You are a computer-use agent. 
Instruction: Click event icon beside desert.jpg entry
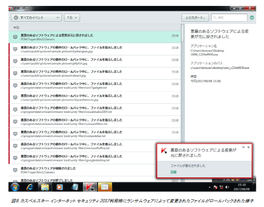click(x=15, y=73)
